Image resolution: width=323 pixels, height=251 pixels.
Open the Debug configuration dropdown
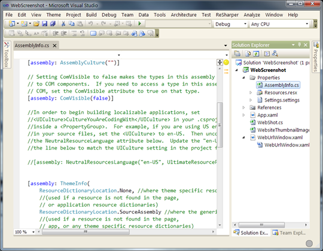pyautogui.click(x=230, y=24)
